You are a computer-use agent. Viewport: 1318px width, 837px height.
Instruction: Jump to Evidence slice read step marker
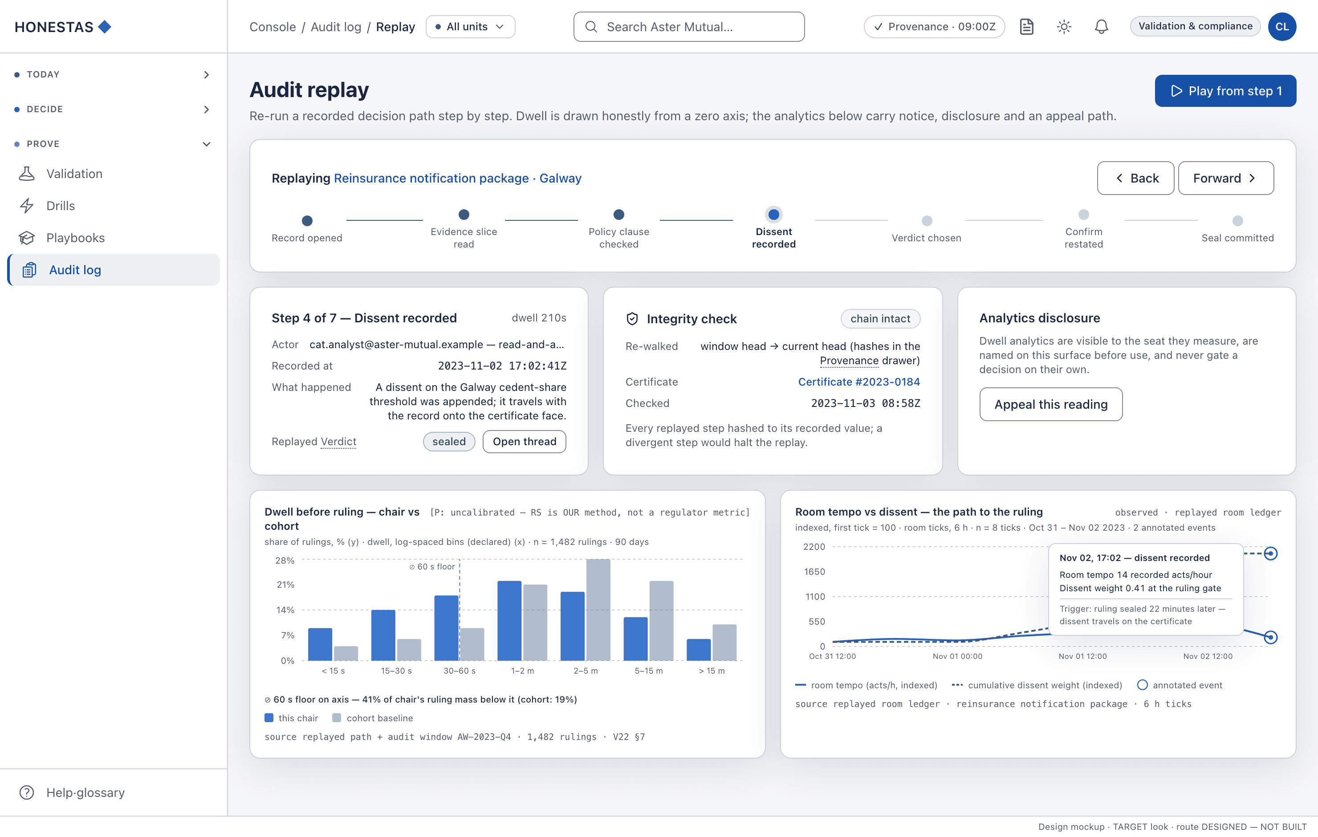(464, 215)
